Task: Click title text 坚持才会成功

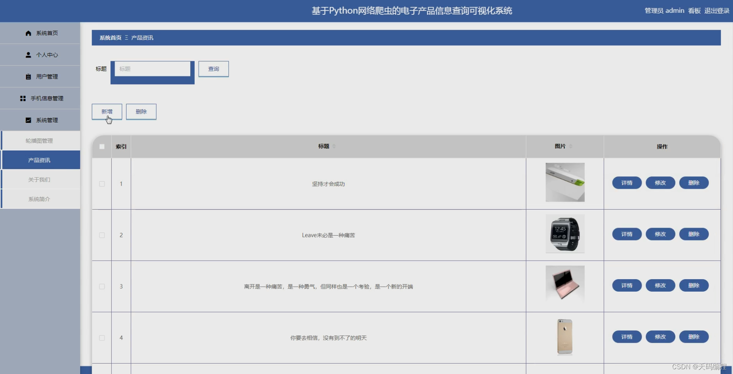Action: (x=328, y=184)
